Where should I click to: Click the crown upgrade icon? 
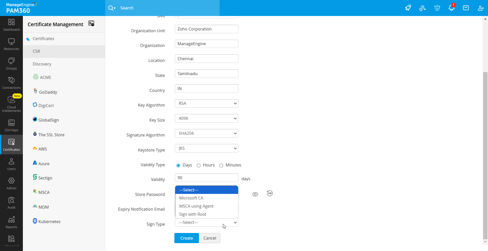click(437, 8)
